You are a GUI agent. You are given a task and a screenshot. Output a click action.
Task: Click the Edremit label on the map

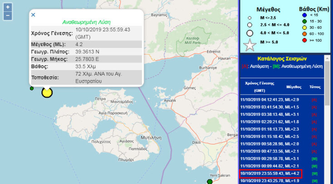tap(213, 52)
